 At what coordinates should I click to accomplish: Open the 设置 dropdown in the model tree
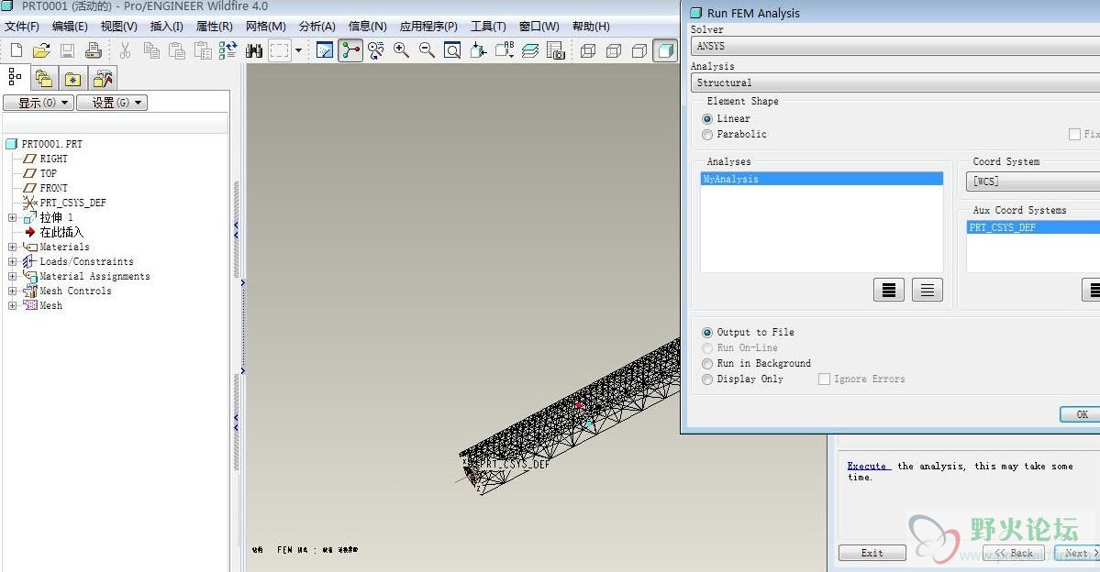coord(112,103)
